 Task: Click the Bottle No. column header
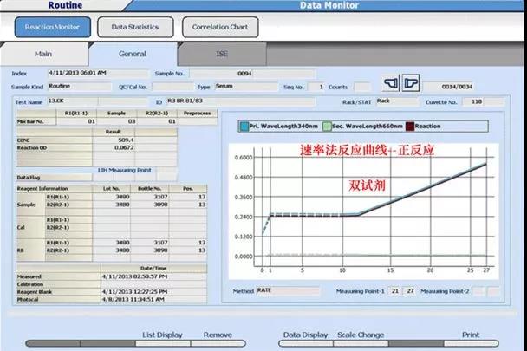[150, 189]
